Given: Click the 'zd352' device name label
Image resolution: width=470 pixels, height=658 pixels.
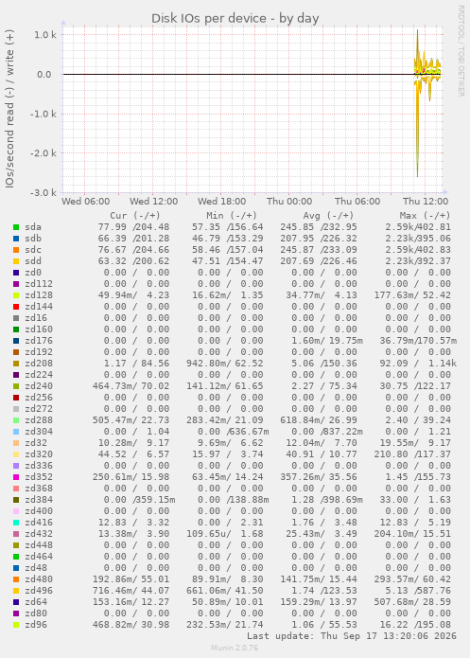Looking at the screenshot, I should coord(39,477).
